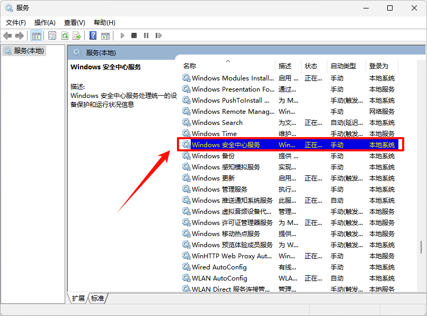Sort by the 名称 column header
The image size is (427, 316).
point(228,66)
